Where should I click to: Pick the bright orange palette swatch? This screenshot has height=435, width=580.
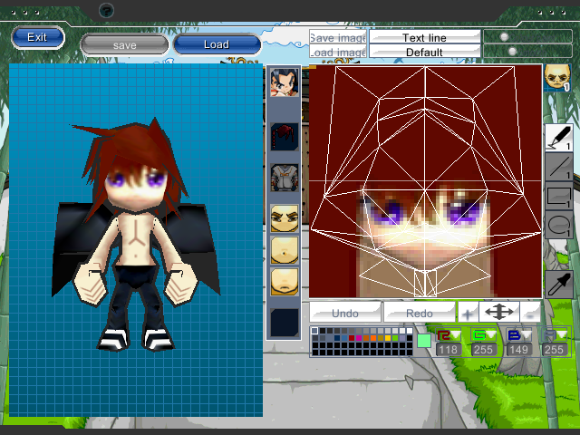click(x=372, y=338)
